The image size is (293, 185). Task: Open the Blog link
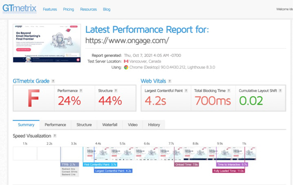click(107, 9)
